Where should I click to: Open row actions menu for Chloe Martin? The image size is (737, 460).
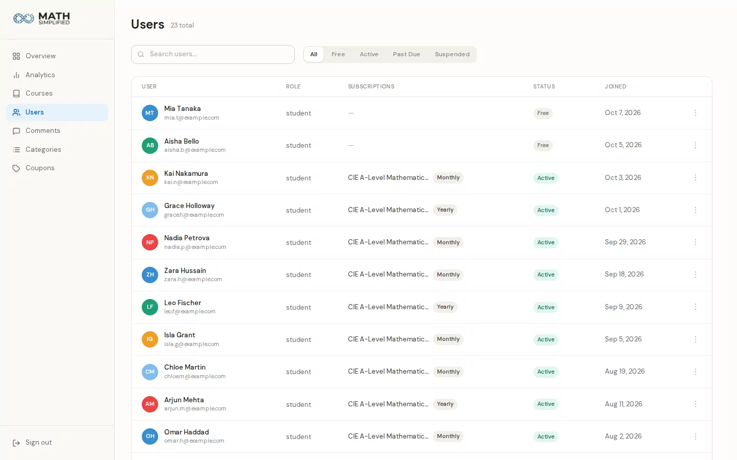pyautogui.click(x=696, y=372)
